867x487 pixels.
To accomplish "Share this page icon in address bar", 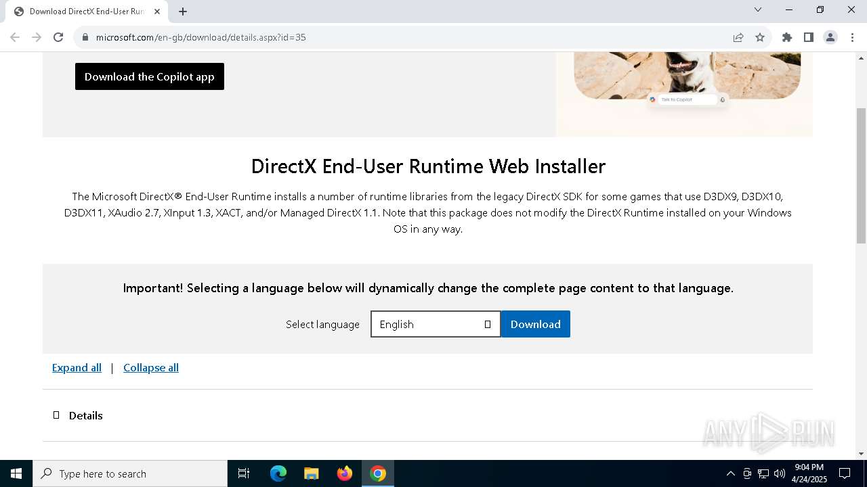I will [738, 37].
